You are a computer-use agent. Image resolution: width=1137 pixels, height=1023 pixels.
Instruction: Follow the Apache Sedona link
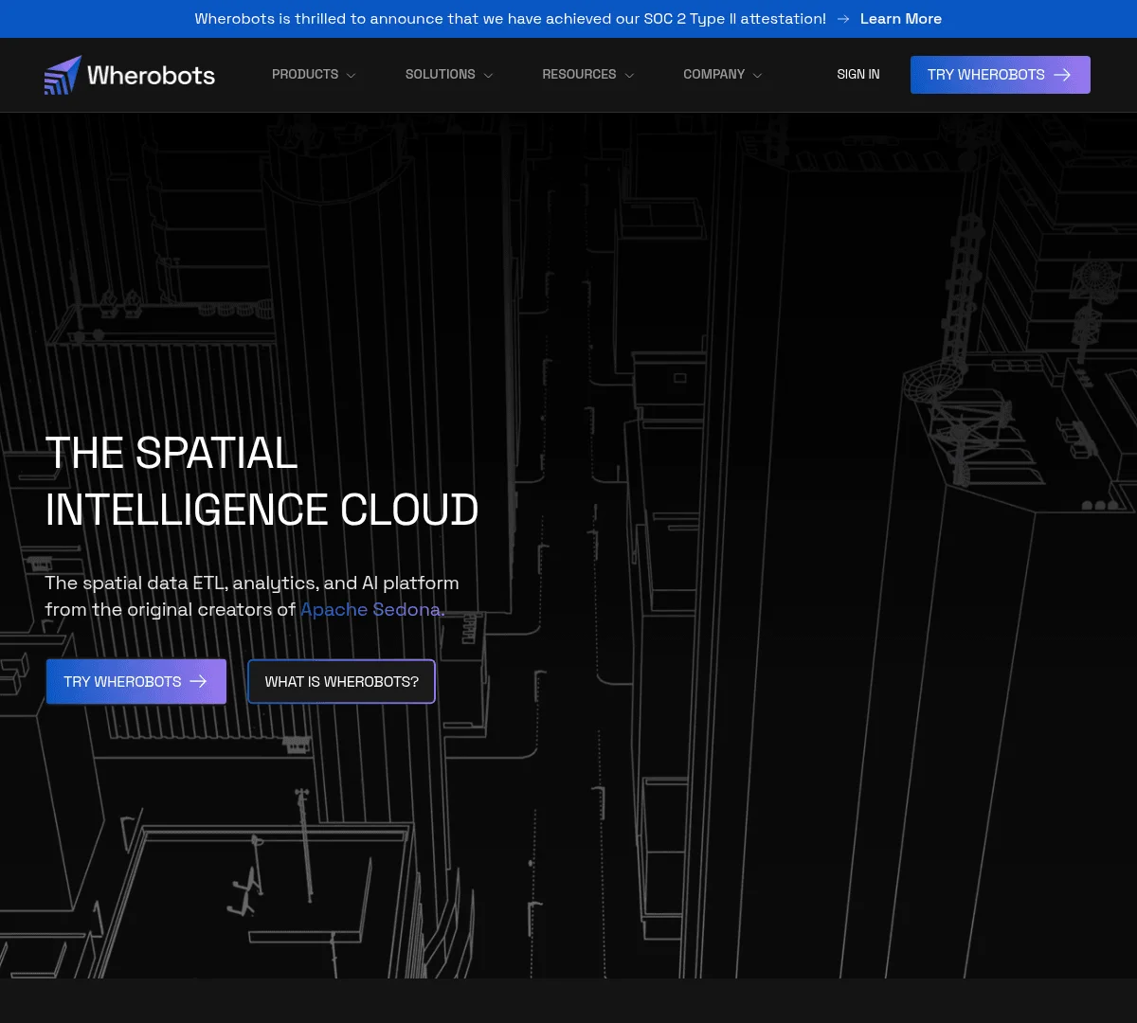point(370,610)
